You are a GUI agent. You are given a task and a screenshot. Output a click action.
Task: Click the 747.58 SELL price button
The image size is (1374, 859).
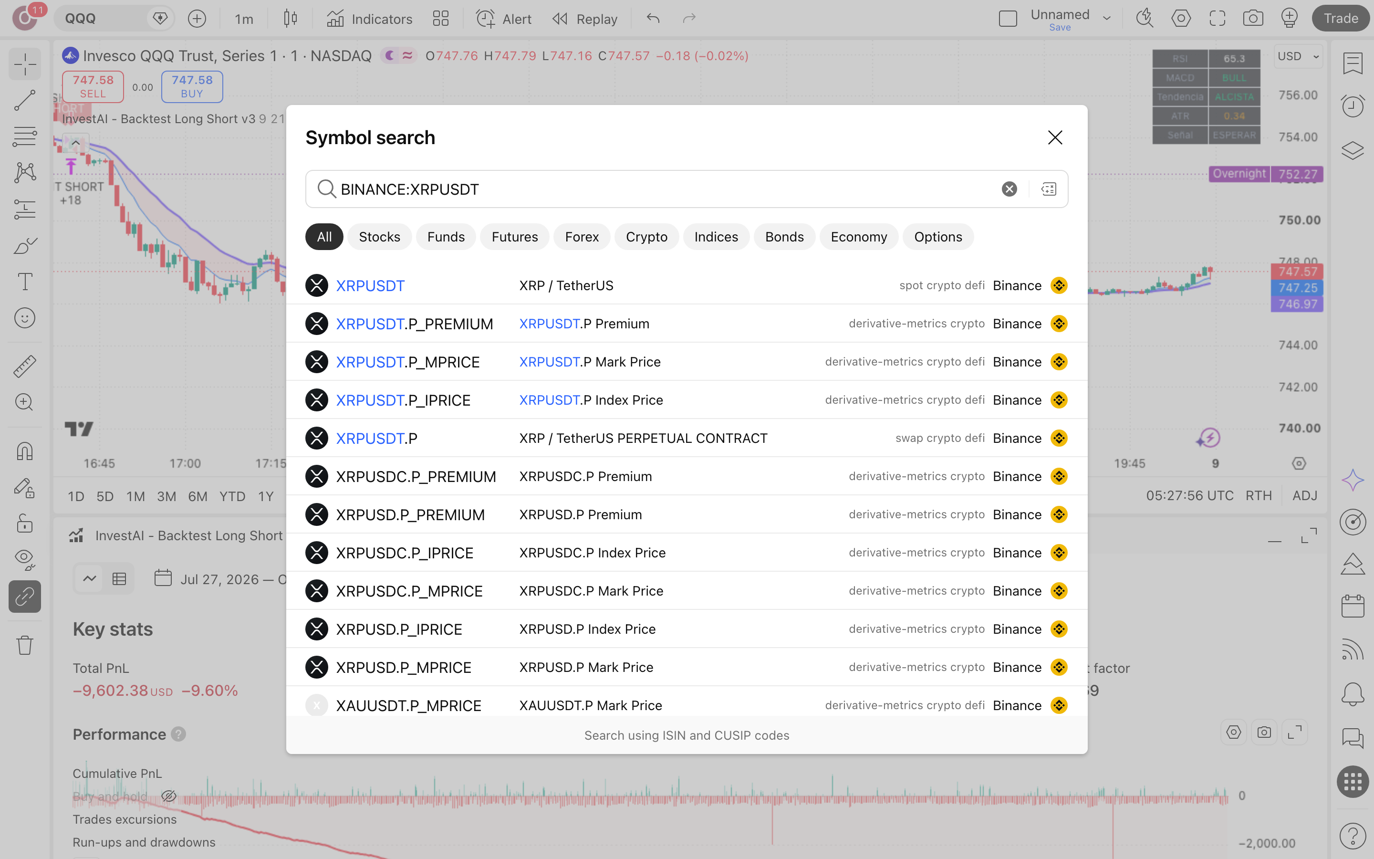(93, 86)
